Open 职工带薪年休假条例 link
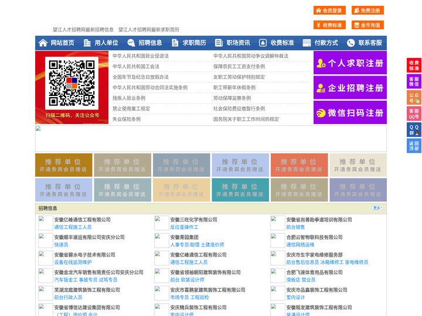Viewport: 422px width, 316px height. (234, 88)
